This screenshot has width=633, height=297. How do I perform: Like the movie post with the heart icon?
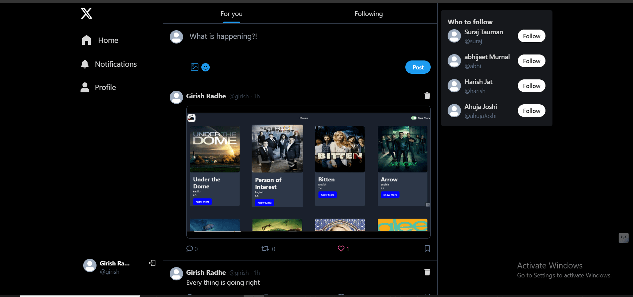pyautogui.click(x=341, y=248)
